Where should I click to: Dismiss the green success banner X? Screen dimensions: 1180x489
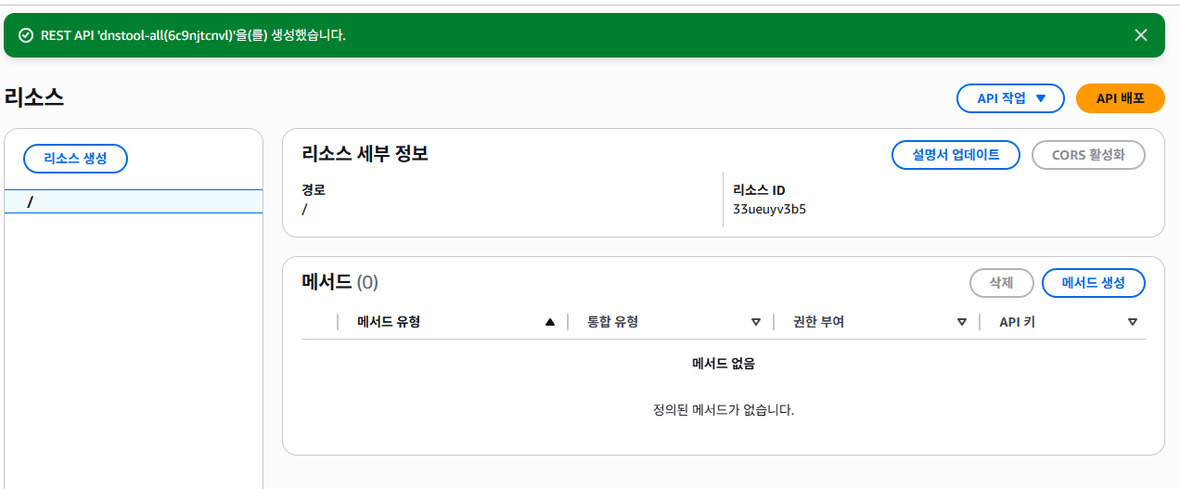pyautogui.click(x=1141, y=35)
